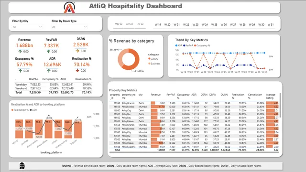This screenshot has width=306, height=172.
Task: Click the Luxury legend color marker
Action: [x=149, y=59]
